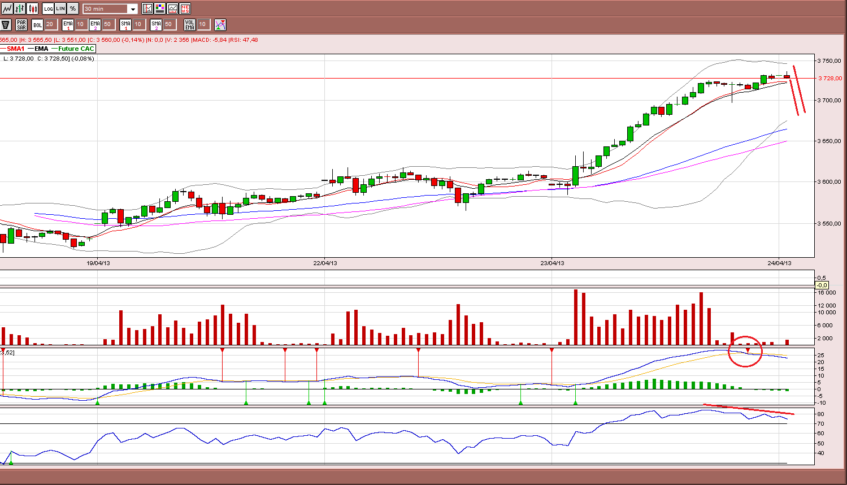Image resolution: width=847 pixels, height=485 pixels.
Task: Click the 19/04/13 date label
Action: pyautogui.click(x=98, y=263)
